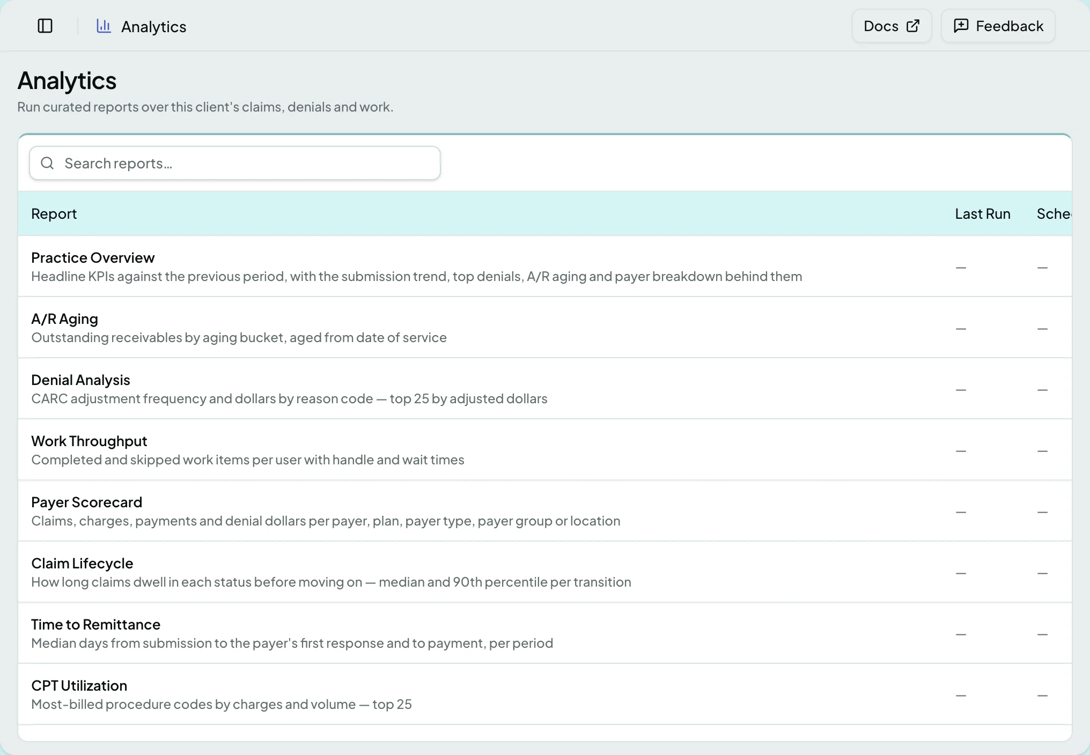The height and width of the screenshot is (755, 1090).
Task: Click 'Completed and skipped work items' description
Action: coord(248,460)
